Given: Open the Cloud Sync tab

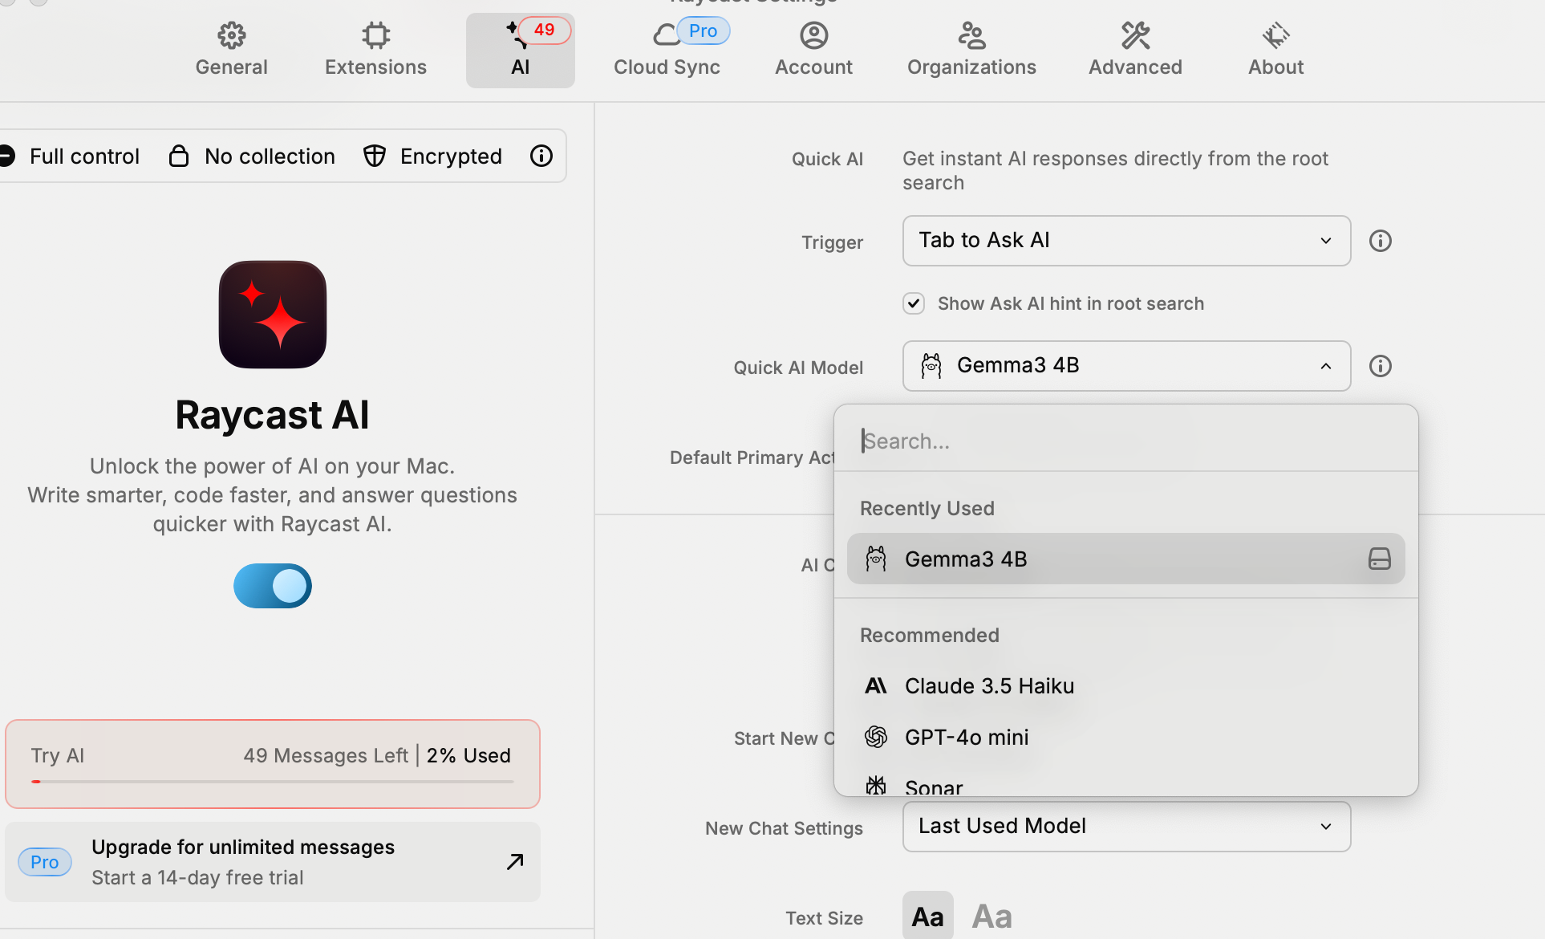Looking at the screenshot, I should [x=667, y=50].
